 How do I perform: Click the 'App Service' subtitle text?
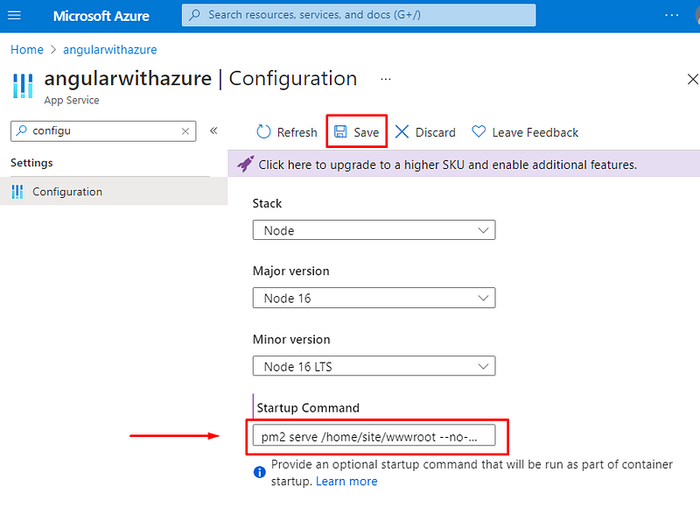click(x=72, y=100)
